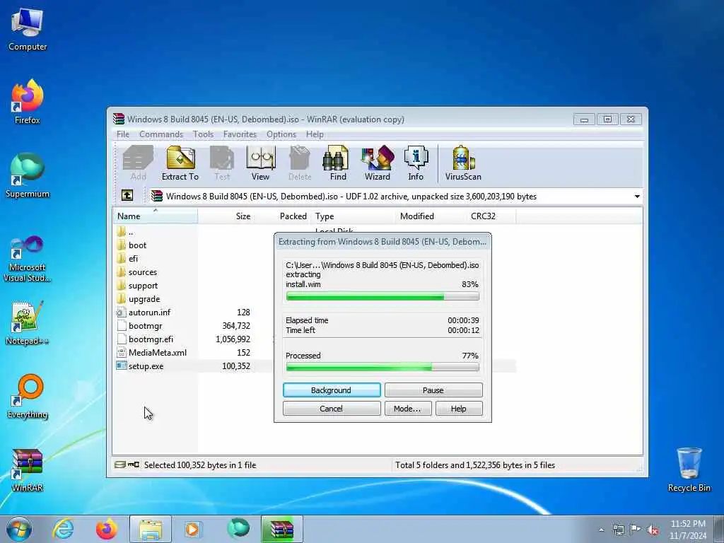Screen dimensions: 724x543
Task: Send extraction to Background
Action: tap(332, 390)
